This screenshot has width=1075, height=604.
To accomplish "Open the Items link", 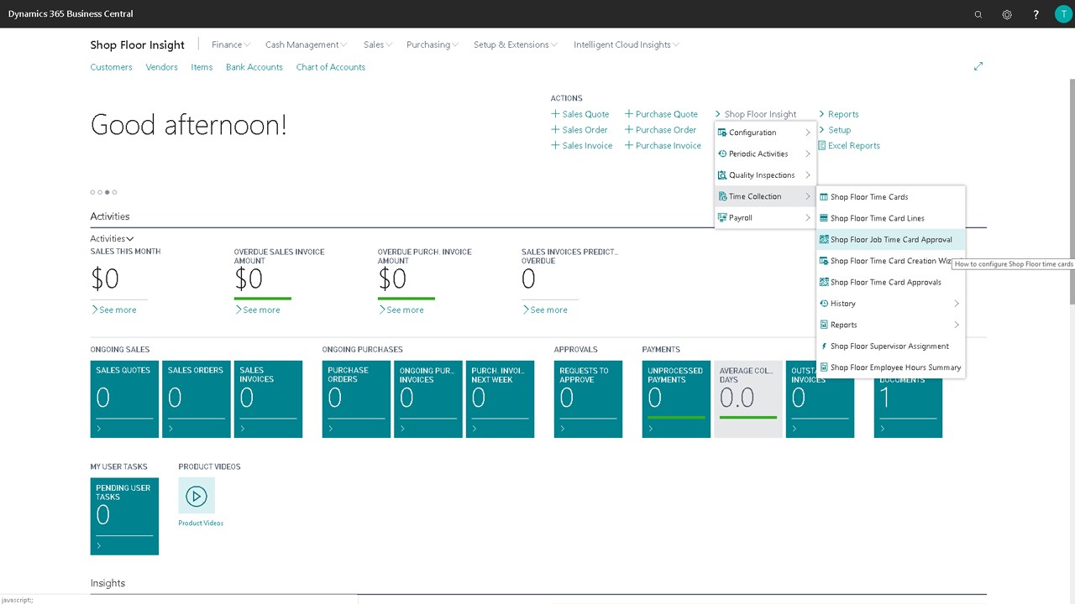I will pyautogui.click(x=202, y=67).
